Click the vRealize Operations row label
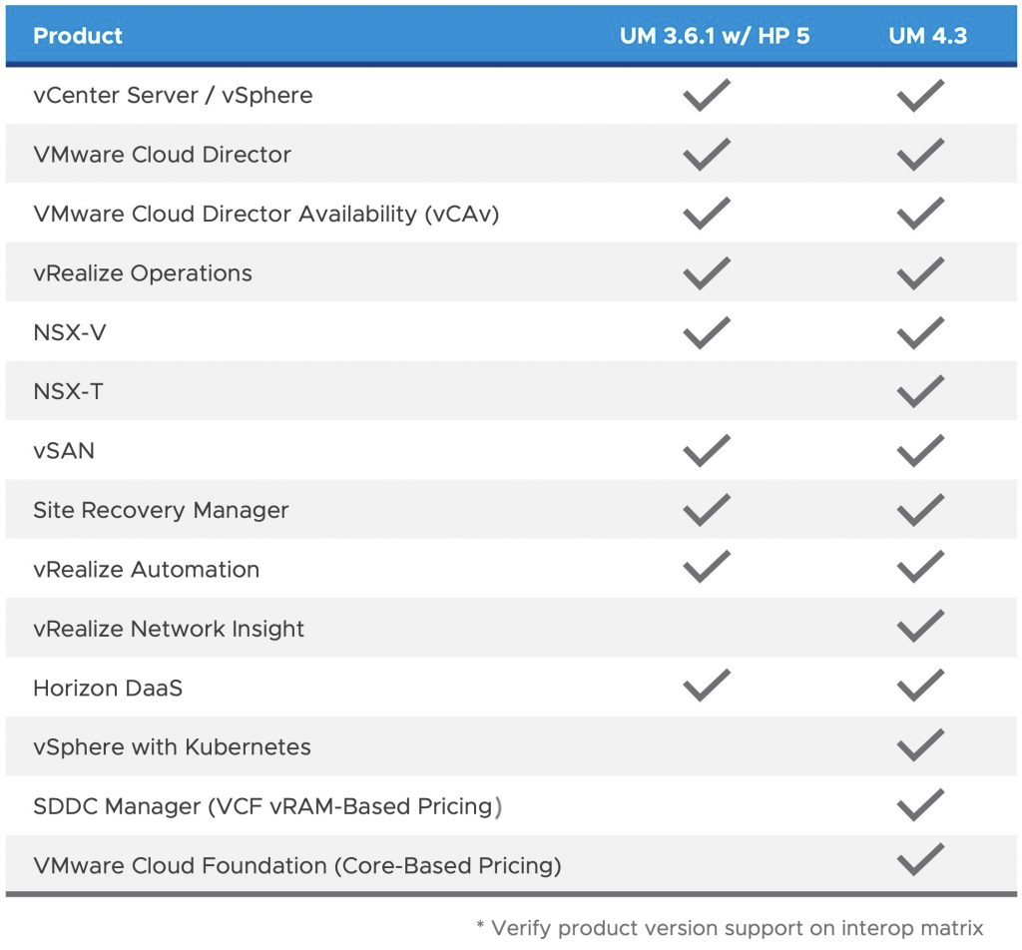1022x950 pixels. click(143, 273)
